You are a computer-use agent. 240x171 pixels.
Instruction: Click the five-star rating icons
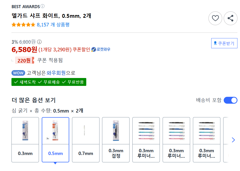tap(23, 25)
